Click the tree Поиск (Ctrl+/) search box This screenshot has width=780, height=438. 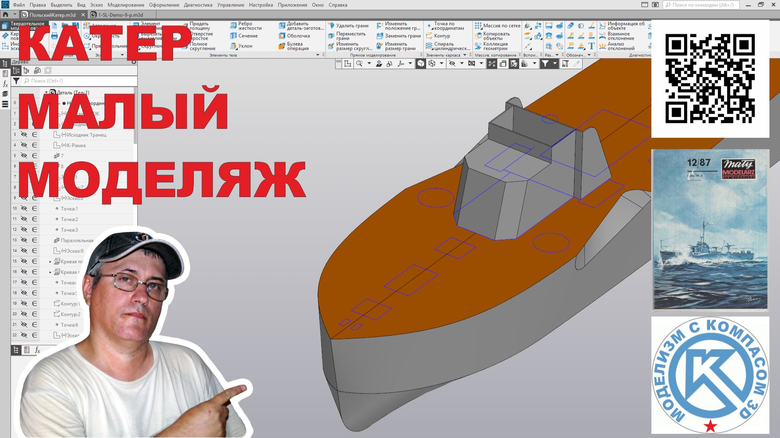coord(79,81)
